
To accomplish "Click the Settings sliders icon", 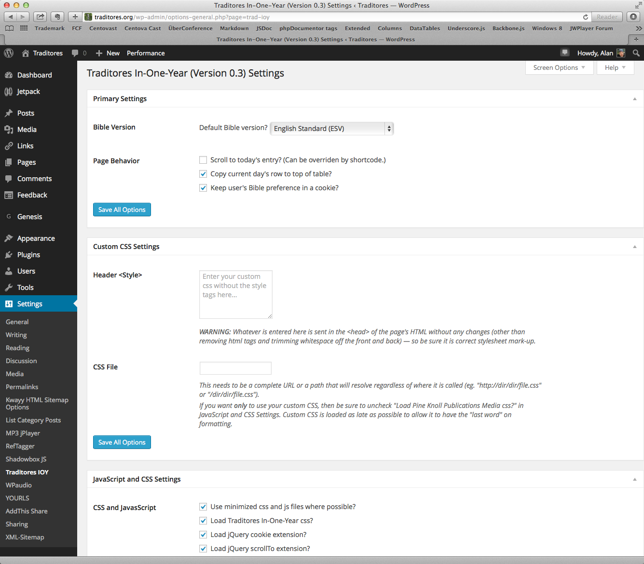I will tap(9, 304).
